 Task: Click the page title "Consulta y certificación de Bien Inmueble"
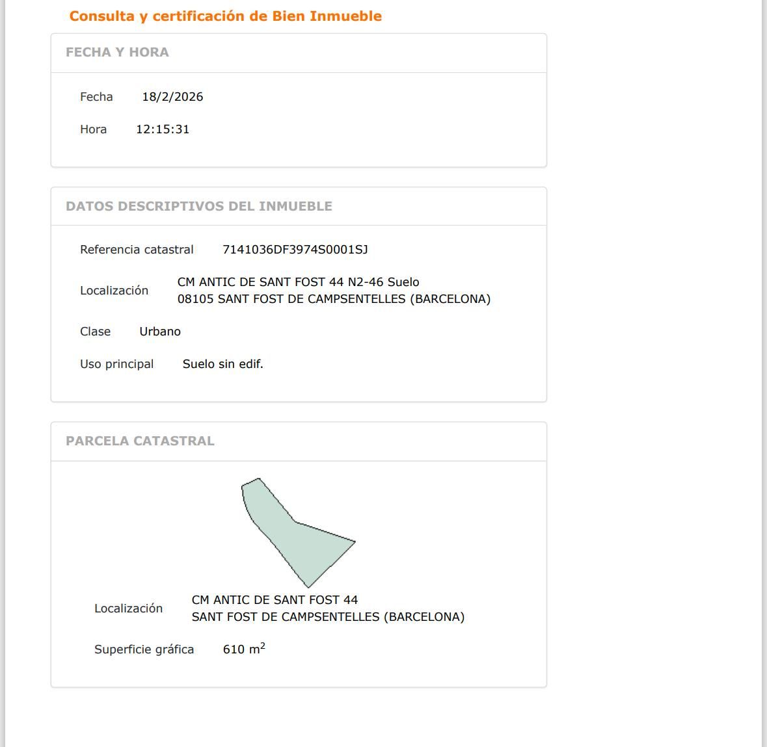click(225, 16)
